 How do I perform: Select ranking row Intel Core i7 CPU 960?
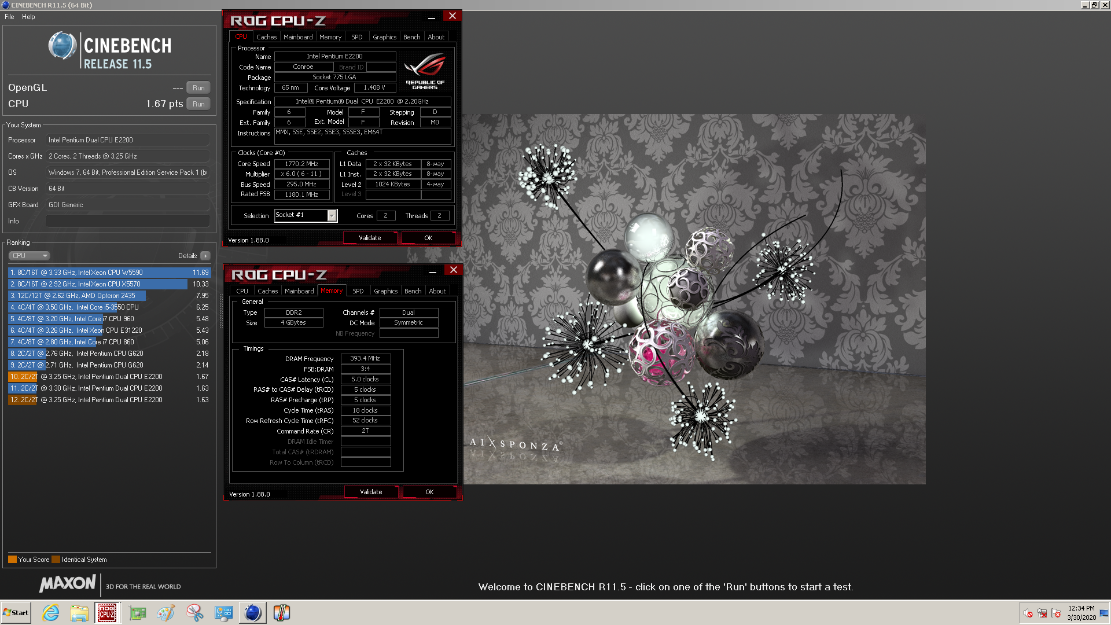(109, 319)
